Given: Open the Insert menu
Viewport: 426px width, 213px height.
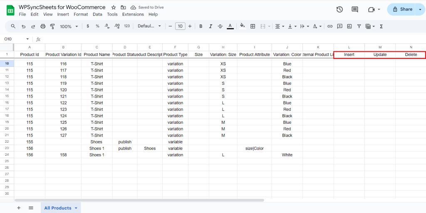Looking at the screenshot, I should coord(63,15).
